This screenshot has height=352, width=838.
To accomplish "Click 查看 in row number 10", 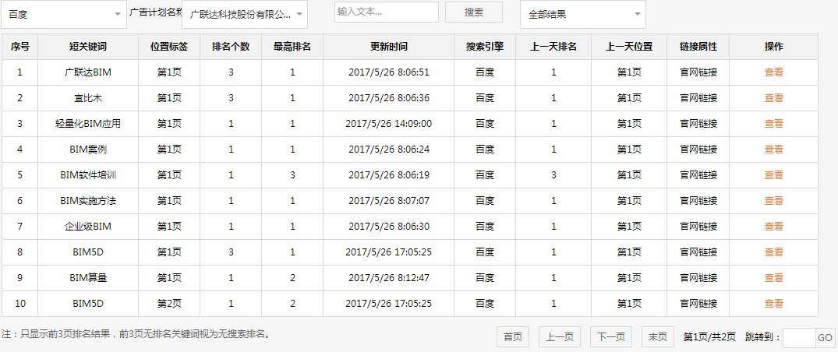I will tap(774, 304).
